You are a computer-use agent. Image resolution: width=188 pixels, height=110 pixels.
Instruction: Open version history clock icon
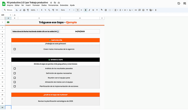pyautogui.click(x=179, y=3)
